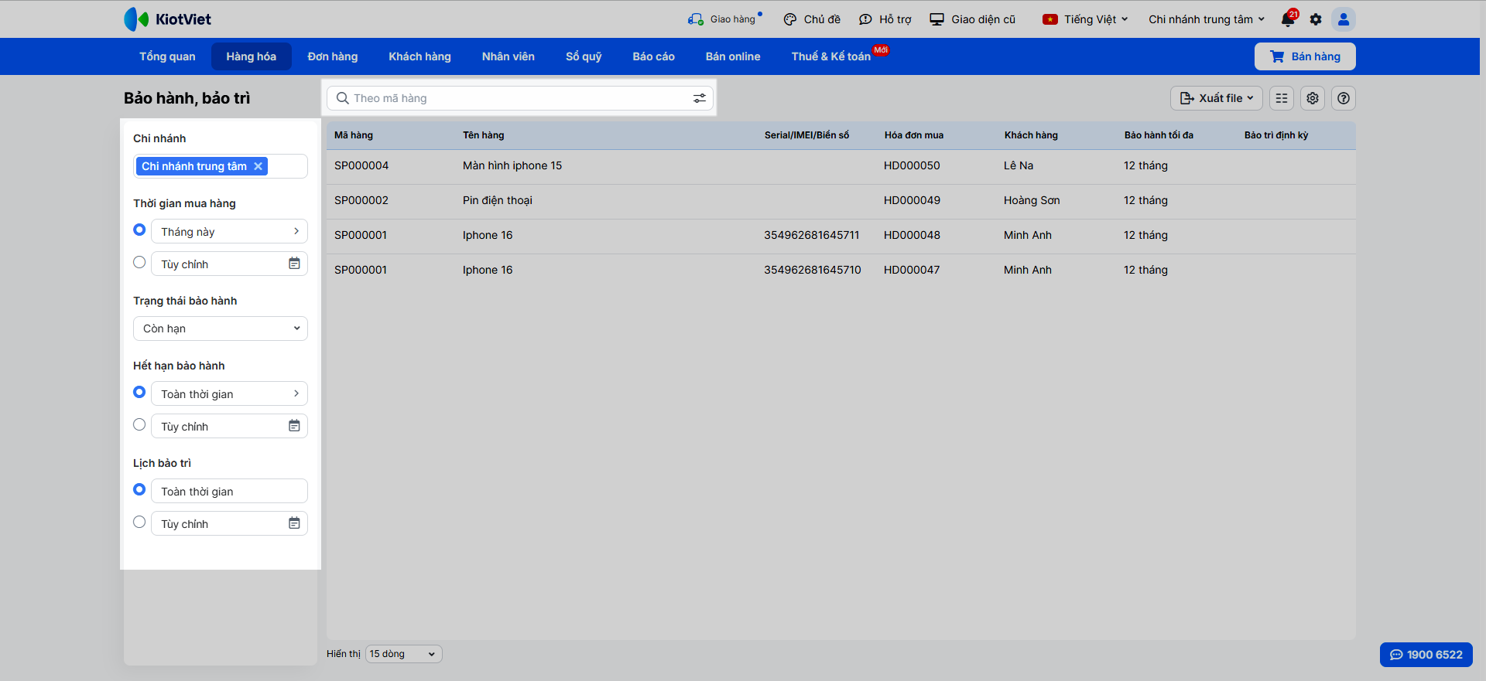Open the Hàng hóa menu
Screen dimensions: 1486x681
point(252,56)
